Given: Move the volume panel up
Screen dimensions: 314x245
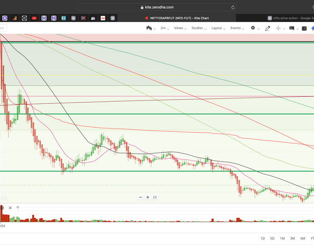Looking at the screenshot, I should pos(18,208).
